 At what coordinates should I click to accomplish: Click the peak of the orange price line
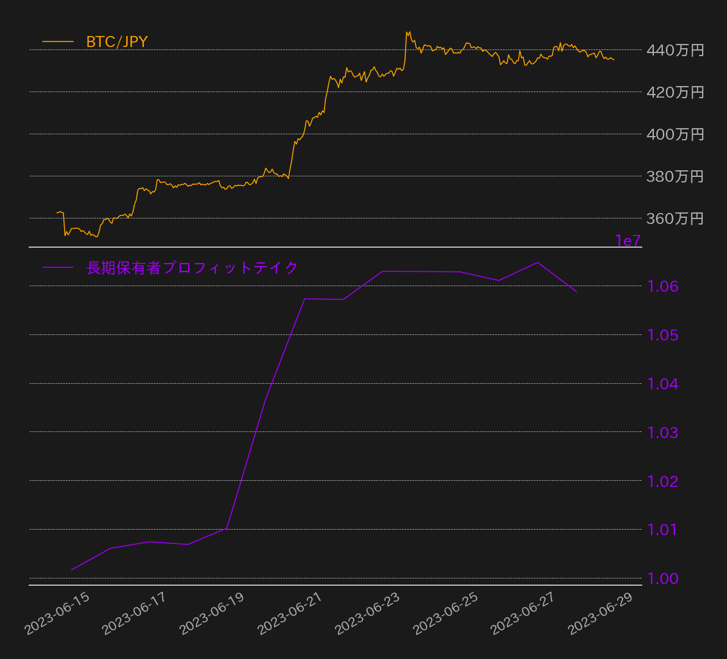[x=406, y=30]
